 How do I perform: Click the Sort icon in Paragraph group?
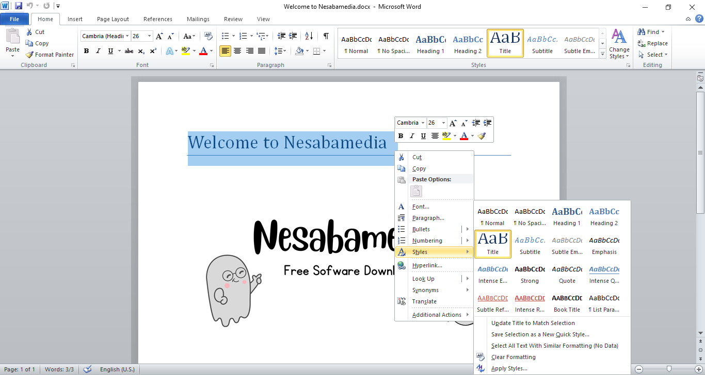click(309, 36)
